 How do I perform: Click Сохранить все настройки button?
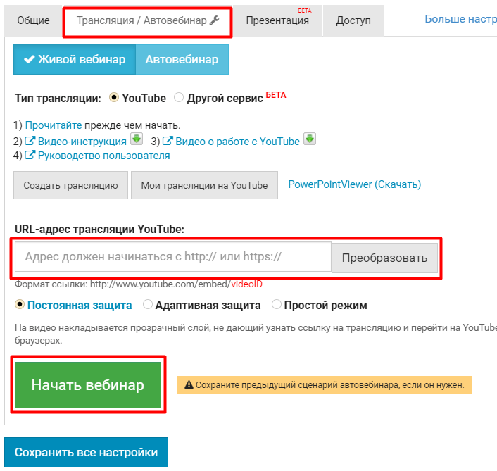click(x=86, y=452)
